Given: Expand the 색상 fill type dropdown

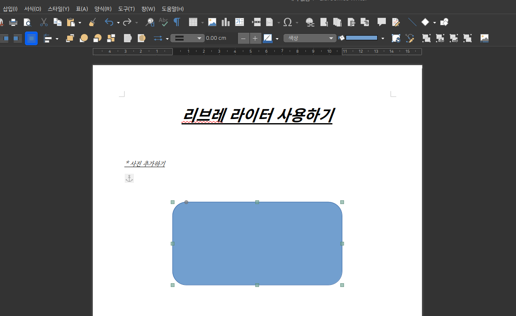Looking at the screenshot, I should pyautogui.click(x=310, y=38).
